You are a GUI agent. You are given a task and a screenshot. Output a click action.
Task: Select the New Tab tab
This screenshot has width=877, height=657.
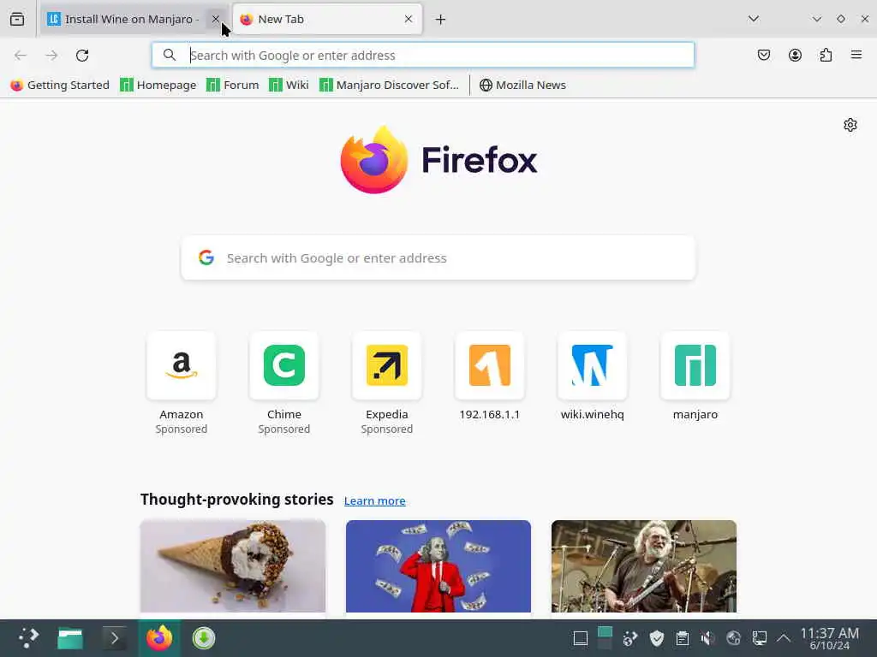326,19
